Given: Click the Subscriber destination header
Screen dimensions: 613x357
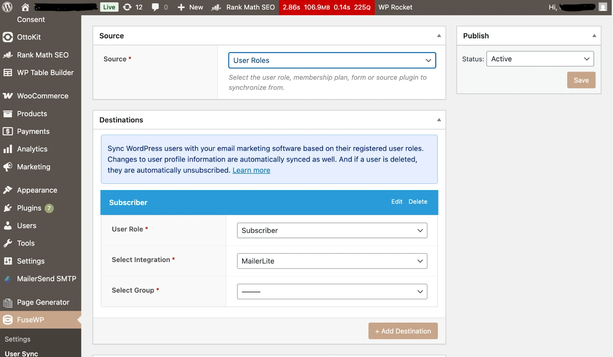Looking at the screenshot, I should pos(269,202).
